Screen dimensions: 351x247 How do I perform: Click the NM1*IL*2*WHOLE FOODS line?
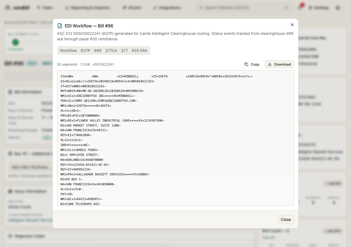(80, 150)
